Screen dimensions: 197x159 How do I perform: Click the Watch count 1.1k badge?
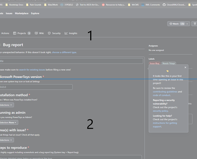[x=182, y=24]
